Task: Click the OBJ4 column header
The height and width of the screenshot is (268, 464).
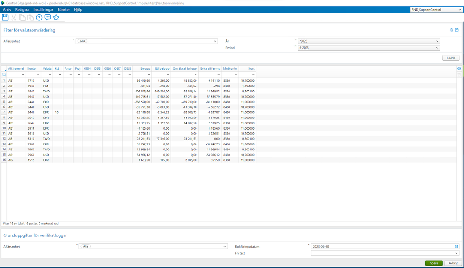Action: click(87, 69)
